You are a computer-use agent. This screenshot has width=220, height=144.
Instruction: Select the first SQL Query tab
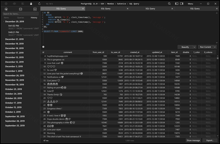tap(61, 8)
